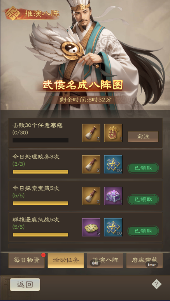Click purple treasure chest reward icon
This screenshot has height=301, width=170.
(113, 196)
